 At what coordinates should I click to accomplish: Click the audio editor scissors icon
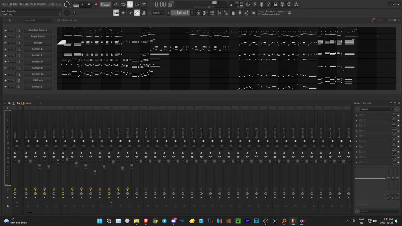255,4
